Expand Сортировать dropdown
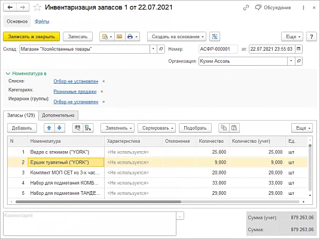 tap(157, 128)
